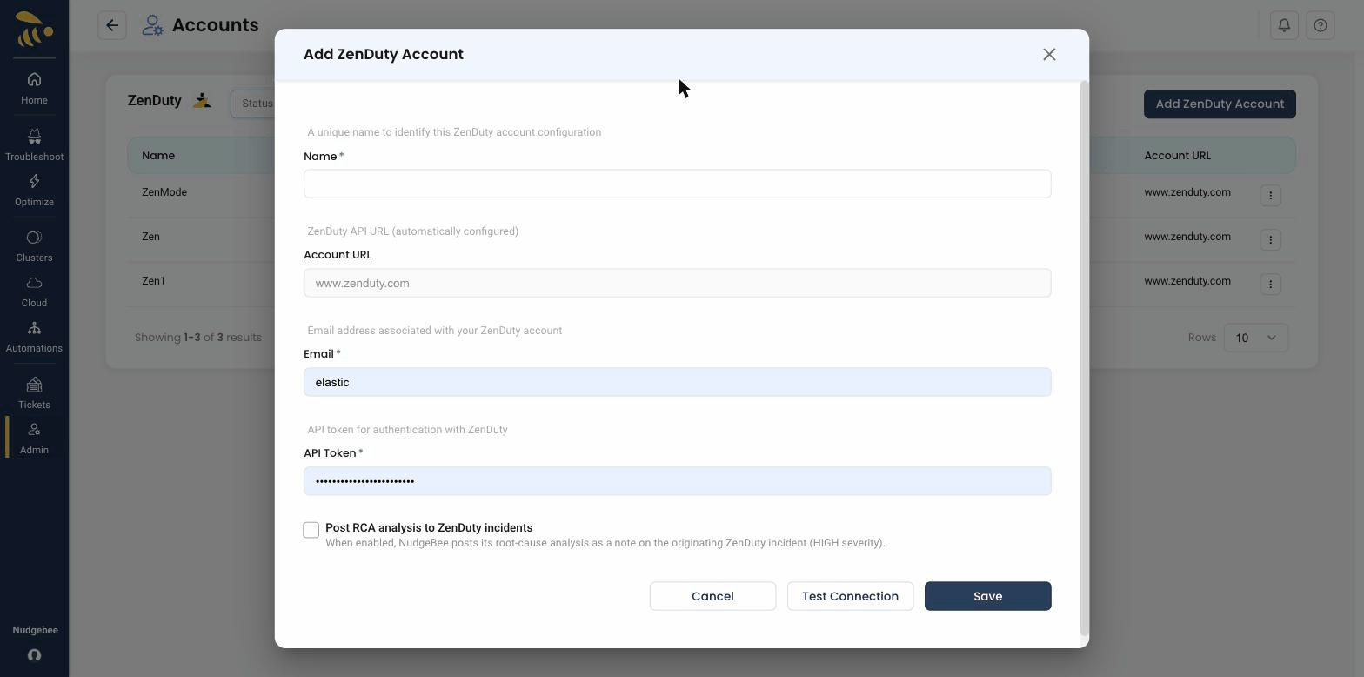Click the Nudgebee bee logo
The height and width of the screenshot is (677, 1364).
(34, 29)
